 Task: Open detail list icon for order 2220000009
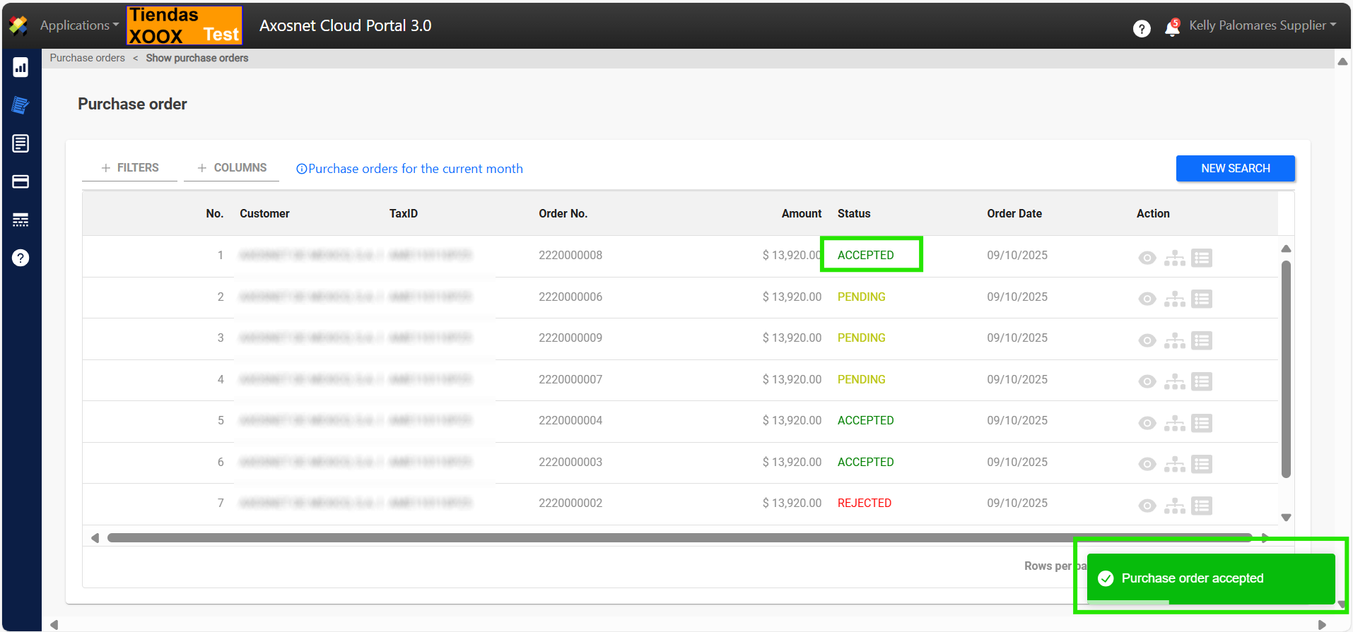1201,340
